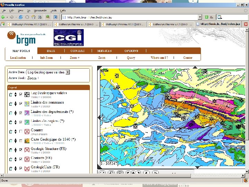Pan map north with top arrow
The height and width of the screenshot is (187, 249).
[195, 68]
